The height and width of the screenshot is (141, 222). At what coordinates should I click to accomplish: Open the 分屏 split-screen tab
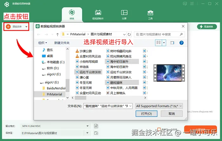pos(124,15)
